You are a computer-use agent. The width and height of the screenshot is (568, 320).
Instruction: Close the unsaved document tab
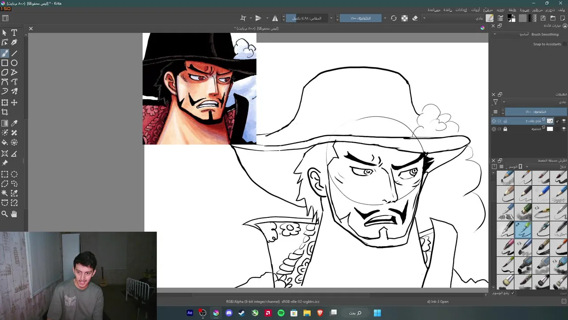click(x=31, y=28)
